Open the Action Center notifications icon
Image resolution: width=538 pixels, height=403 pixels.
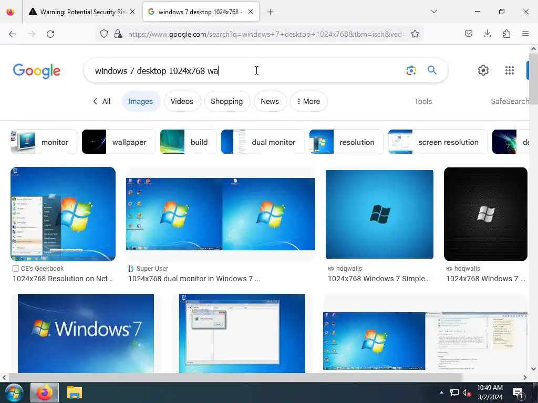(518, 393)
